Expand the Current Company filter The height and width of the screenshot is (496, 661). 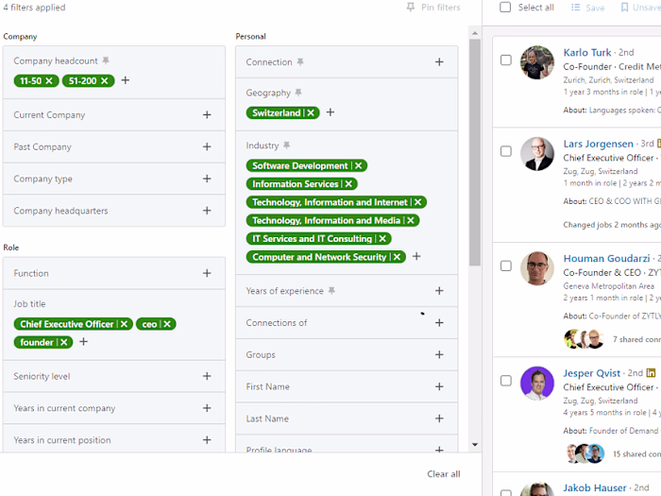[x=114, y=114]
